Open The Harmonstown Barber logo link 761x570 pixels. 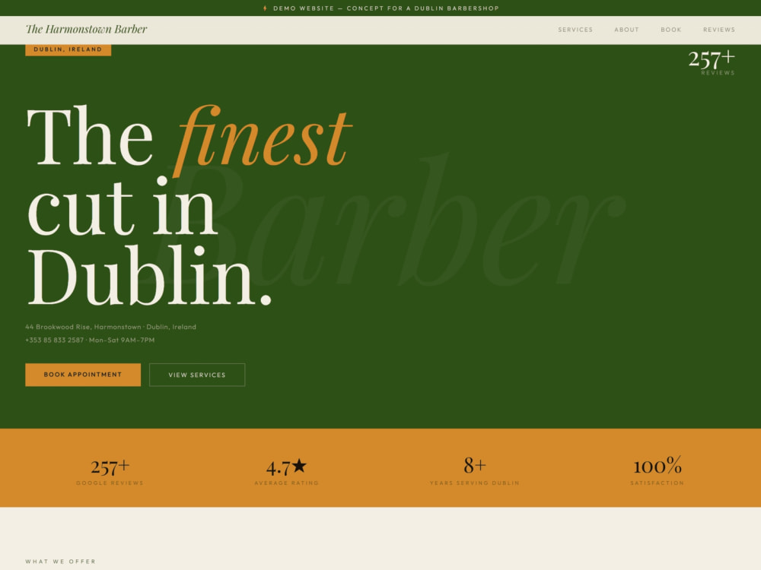[x=87, y=30]
